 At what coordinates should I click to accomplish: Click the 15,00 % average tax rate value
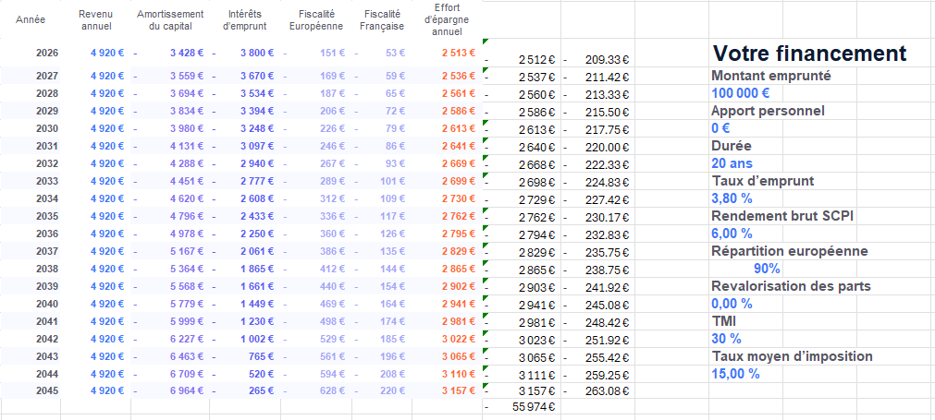(x=735, y=374)
